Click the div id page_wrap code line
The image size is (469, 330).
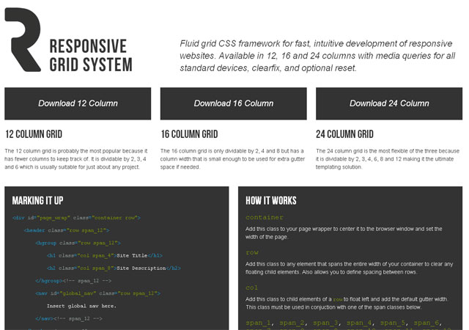coord(76,218)
